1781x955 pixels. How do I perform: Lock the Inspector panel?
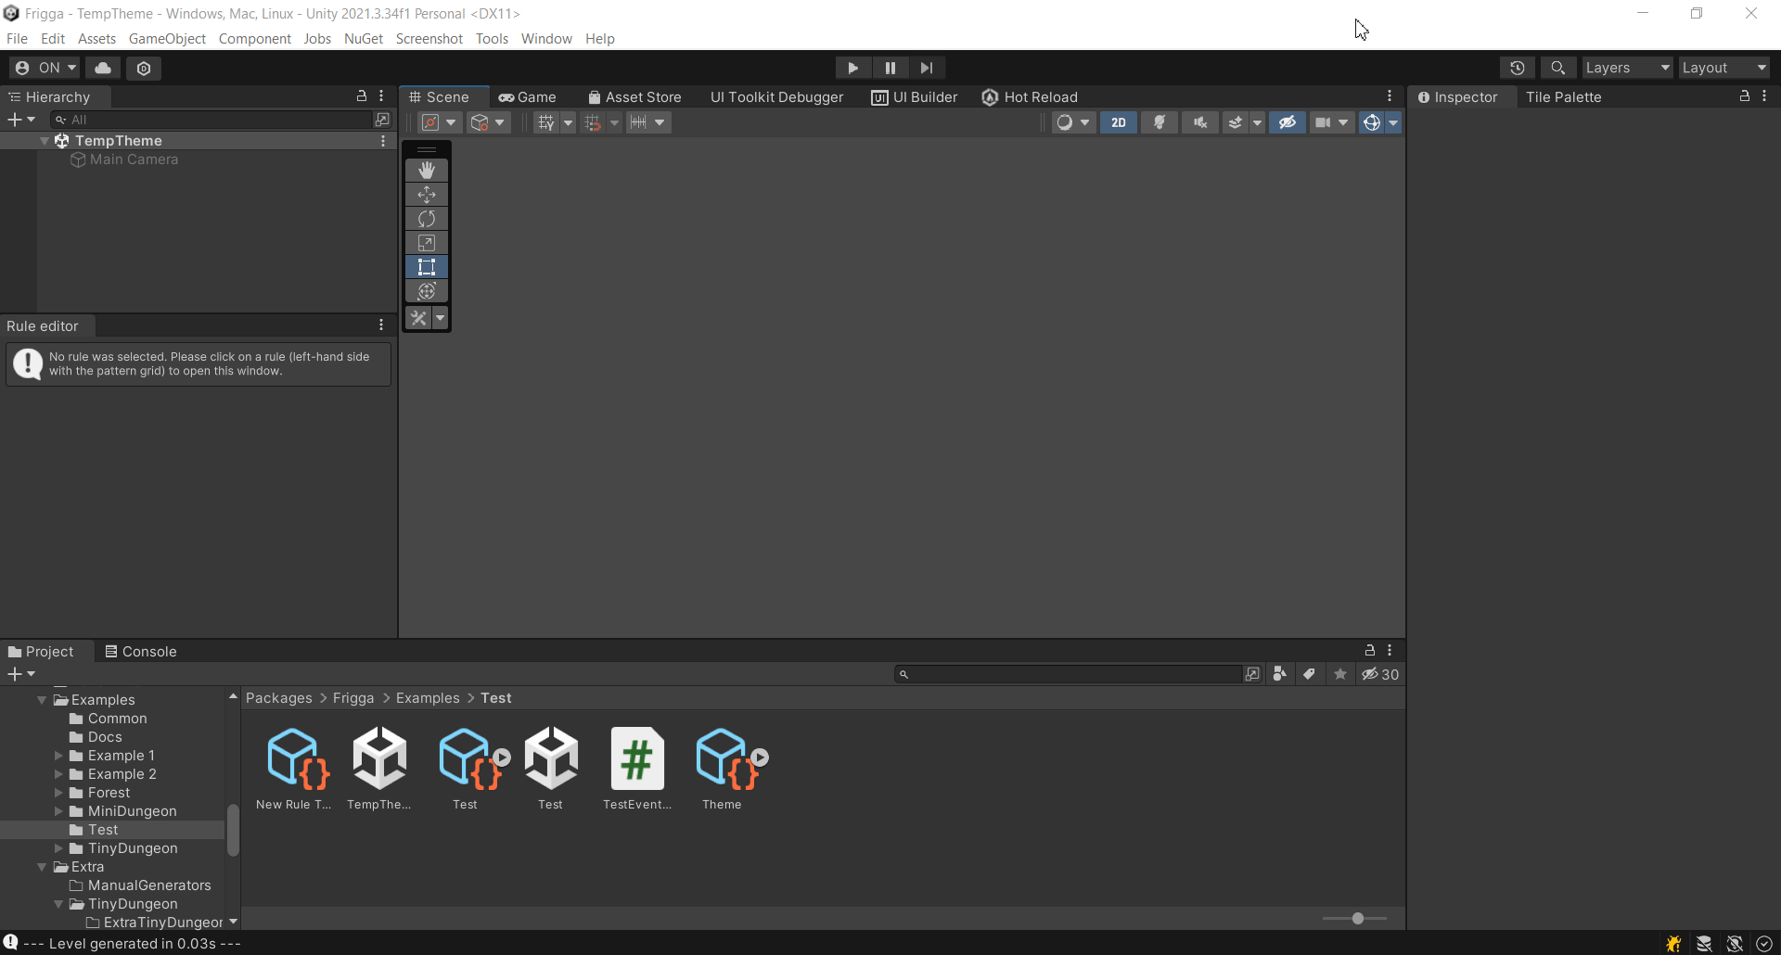[x=1745, y=96]
